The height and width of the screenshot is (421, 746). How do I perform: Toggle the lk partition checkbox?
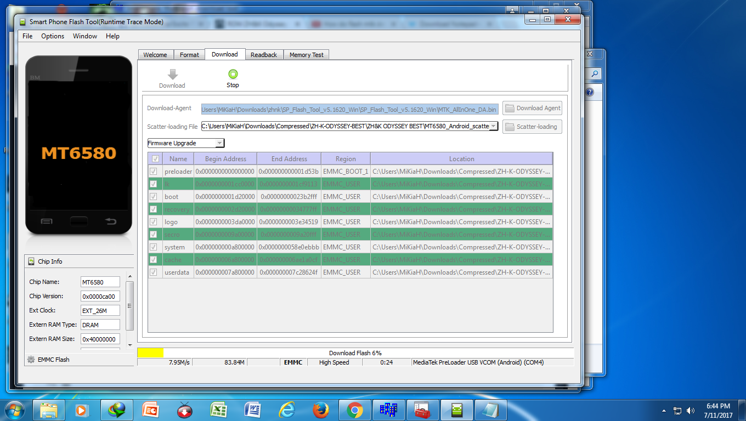tap(154, 184)
